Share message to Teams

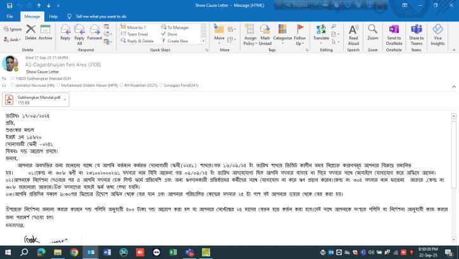coord(416,32)
